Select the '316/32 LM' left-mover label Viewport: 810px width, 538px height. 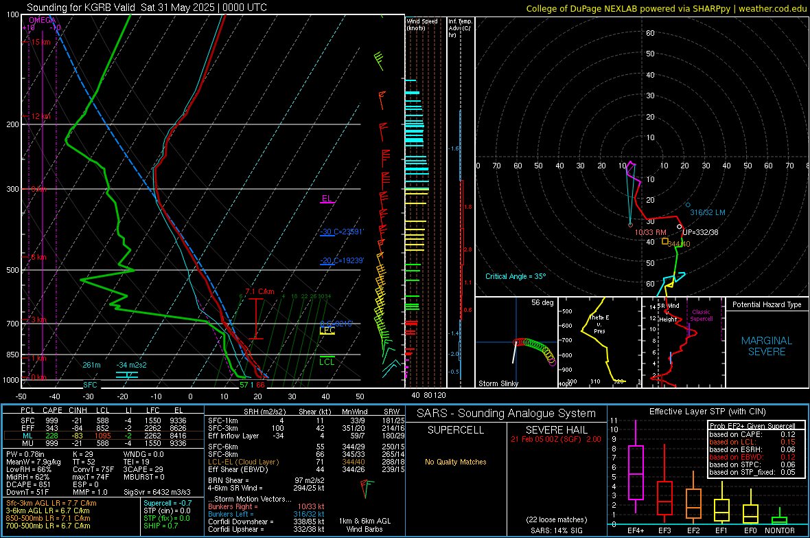[708, 212]
